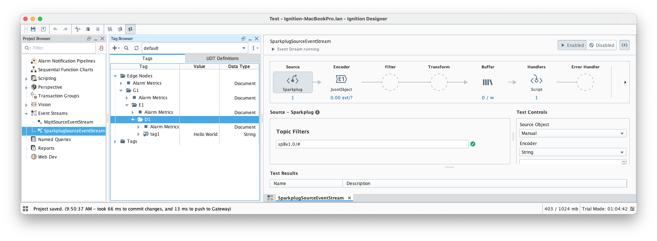The image size is (657, 241).
Task: Select the Buffer stage icon
Action: [488, 82]
